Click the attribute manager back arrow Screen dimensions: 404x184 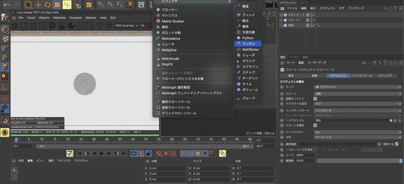[364, 63]
